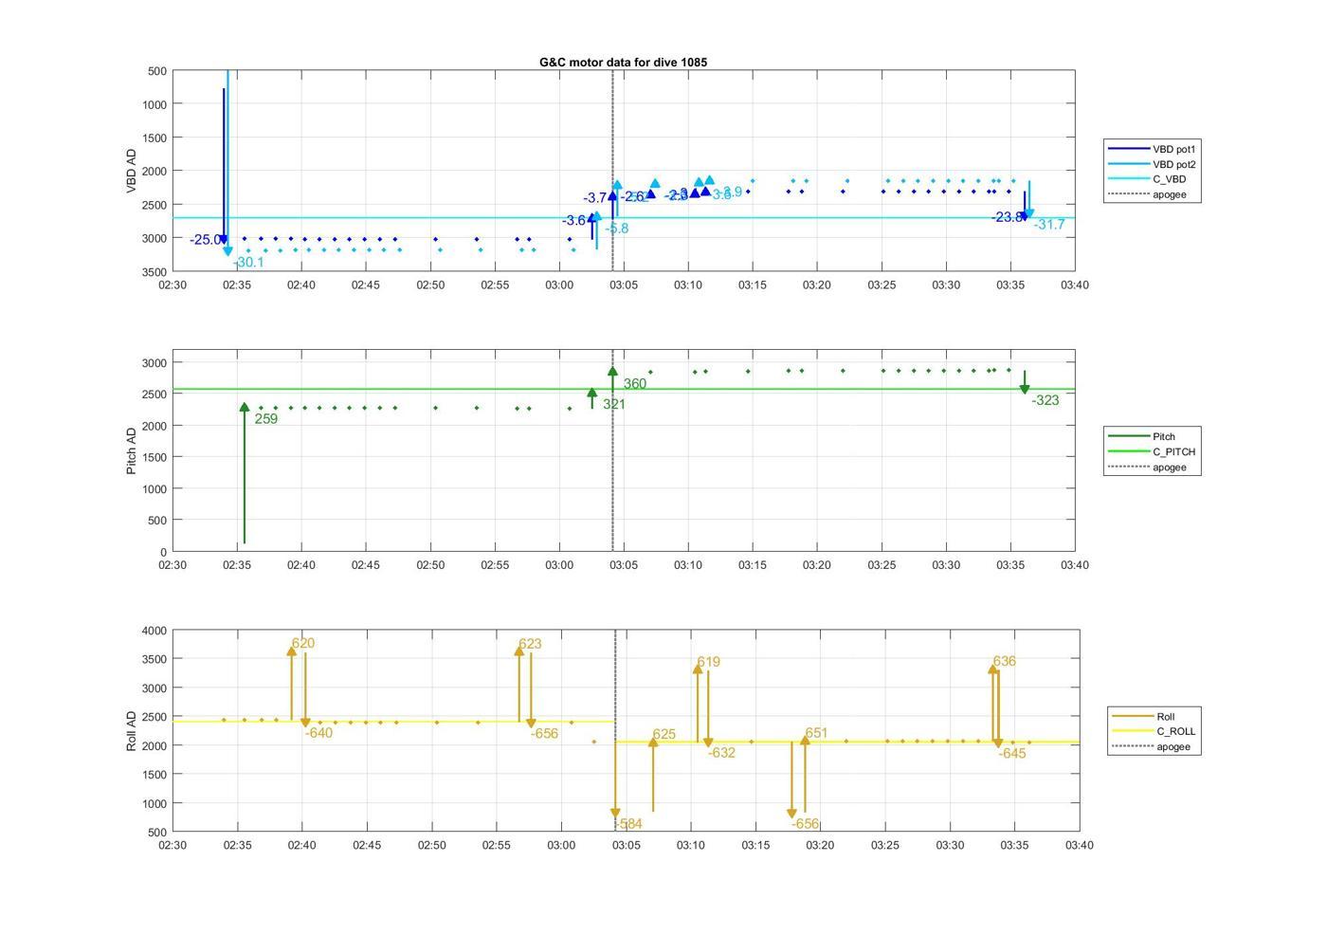Click the '0' tick on Pitch plot y-axis
This screenshot has height=935, width=1327.
click(164, 552)
